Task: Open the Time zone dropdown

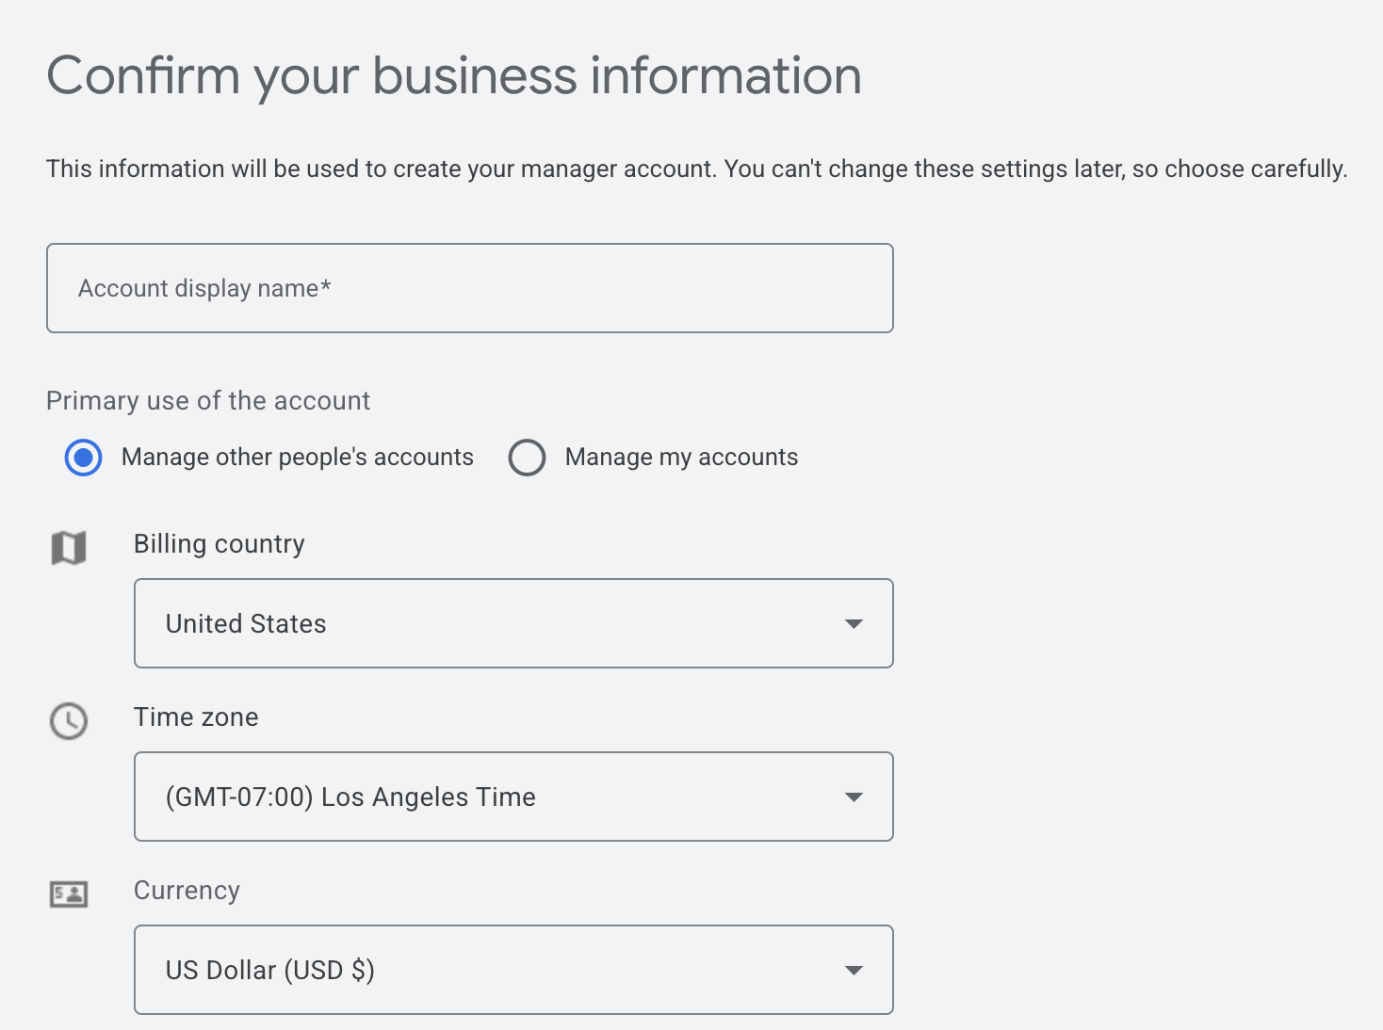Action: 513,797
